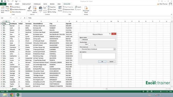The width and height of the screenshot is (173, 97).
Task: Select cell containing WALDLEY
Action: coord(57,26)
